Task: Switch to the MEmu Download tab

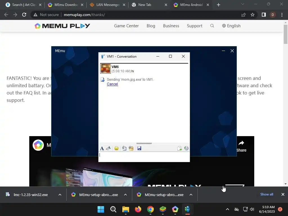Action: coord(66,5)
